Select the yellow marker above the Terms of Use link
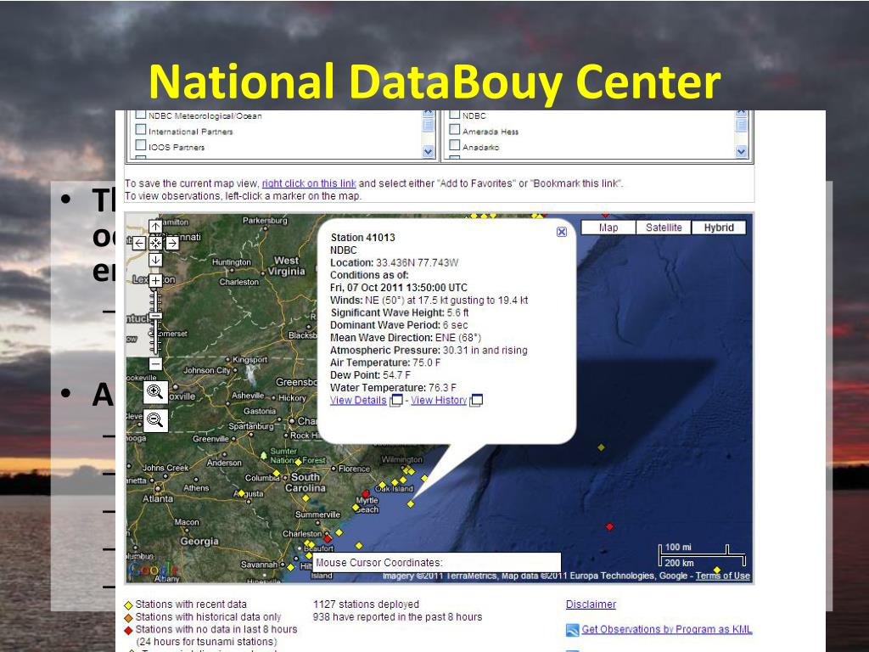Image resolution: width=869 pixels, height=652 pixels. (716, 570)
